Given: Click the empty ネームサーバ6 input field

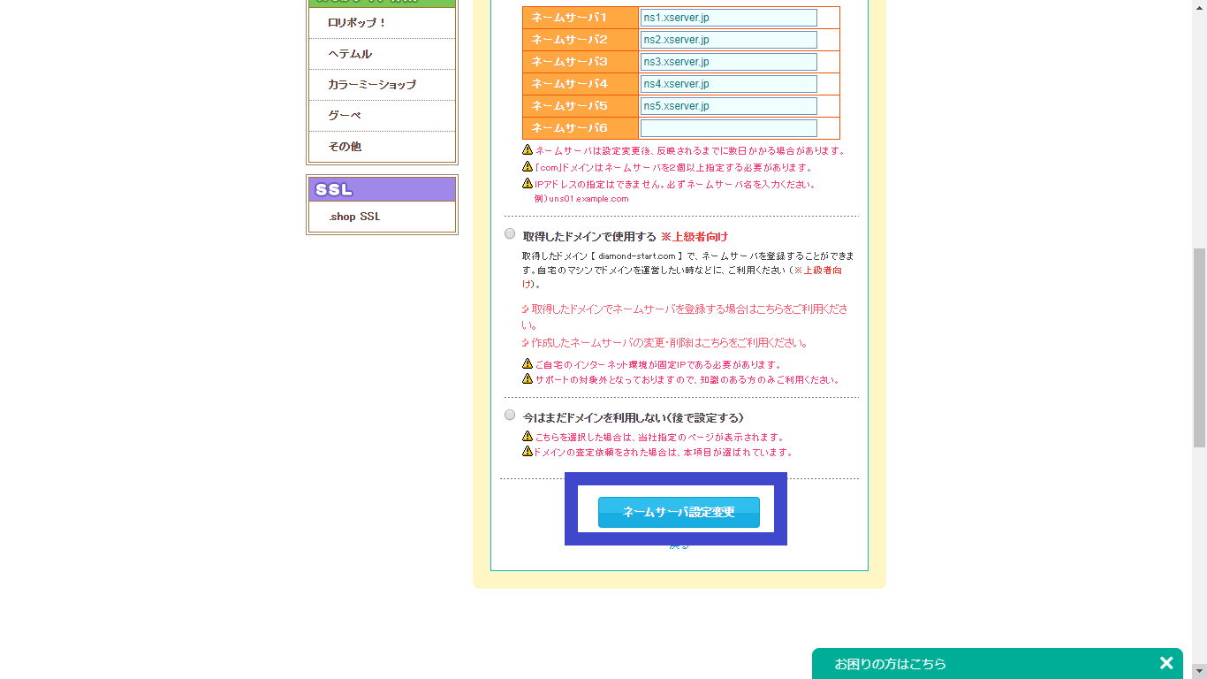Looking at the screenshot, I should tap(729, 128).
